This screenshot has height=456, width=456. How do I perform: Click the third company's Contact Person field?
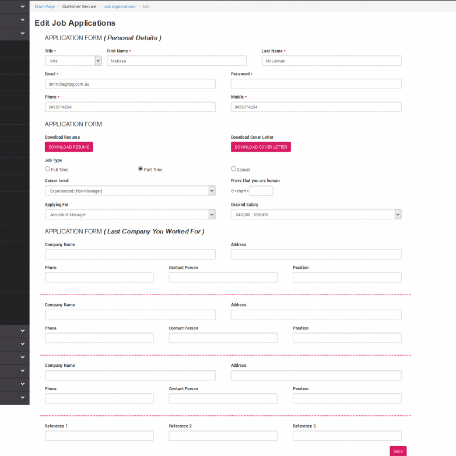point(223,398)
